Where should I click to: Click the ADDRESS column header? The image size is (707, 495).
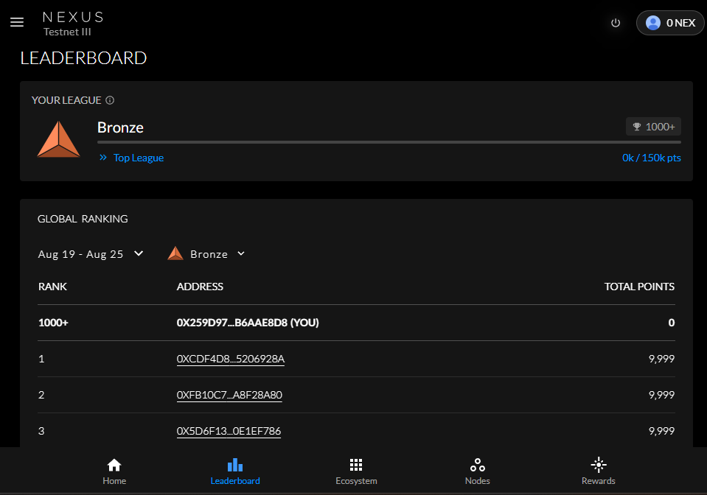200,287
